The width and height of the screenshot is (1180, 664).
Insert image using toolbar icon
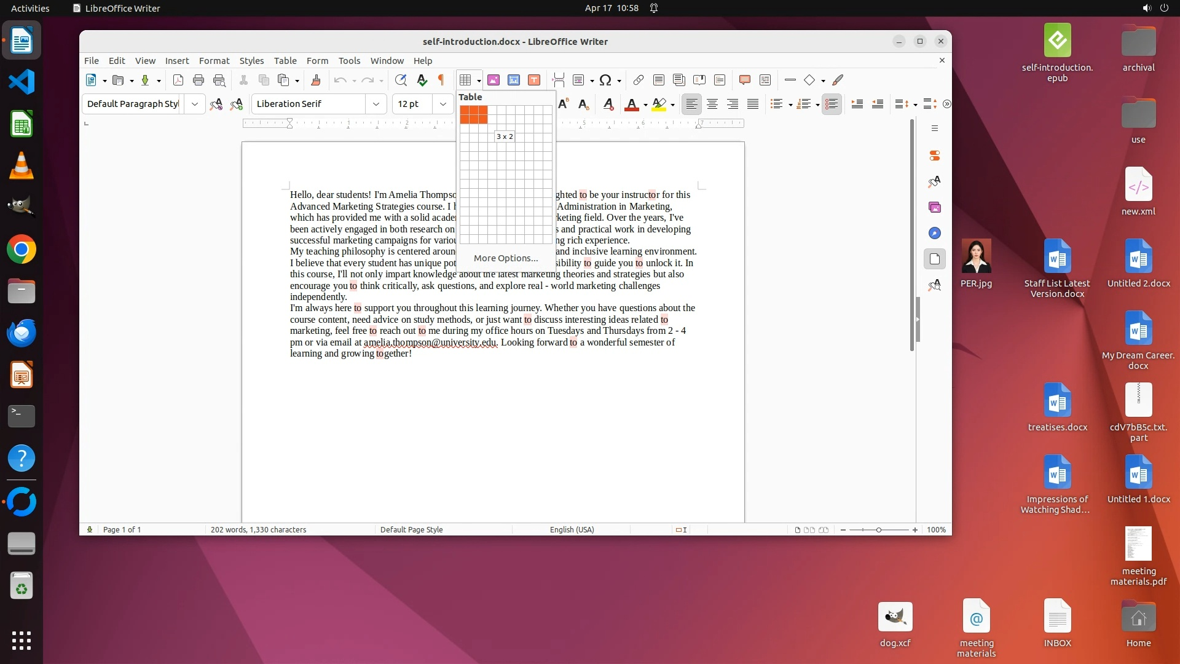494,80
